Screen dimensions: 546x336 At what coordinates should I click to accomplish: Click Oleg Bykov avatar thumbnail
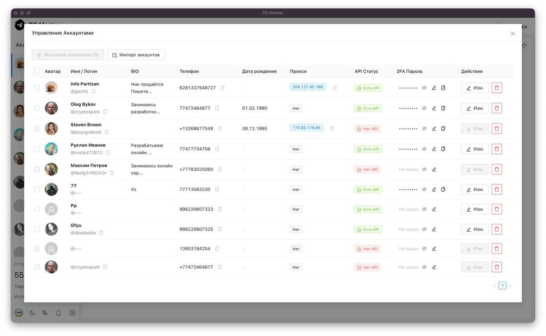coord(51,108)
